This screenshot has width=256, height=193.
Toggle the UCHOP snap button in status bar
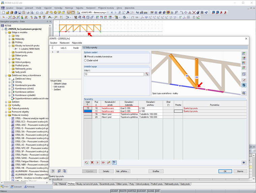pyautogui.click(x=115, y=191)
